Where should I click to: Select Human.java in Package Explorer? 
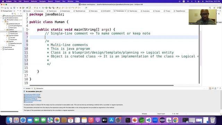coord(14,32)
